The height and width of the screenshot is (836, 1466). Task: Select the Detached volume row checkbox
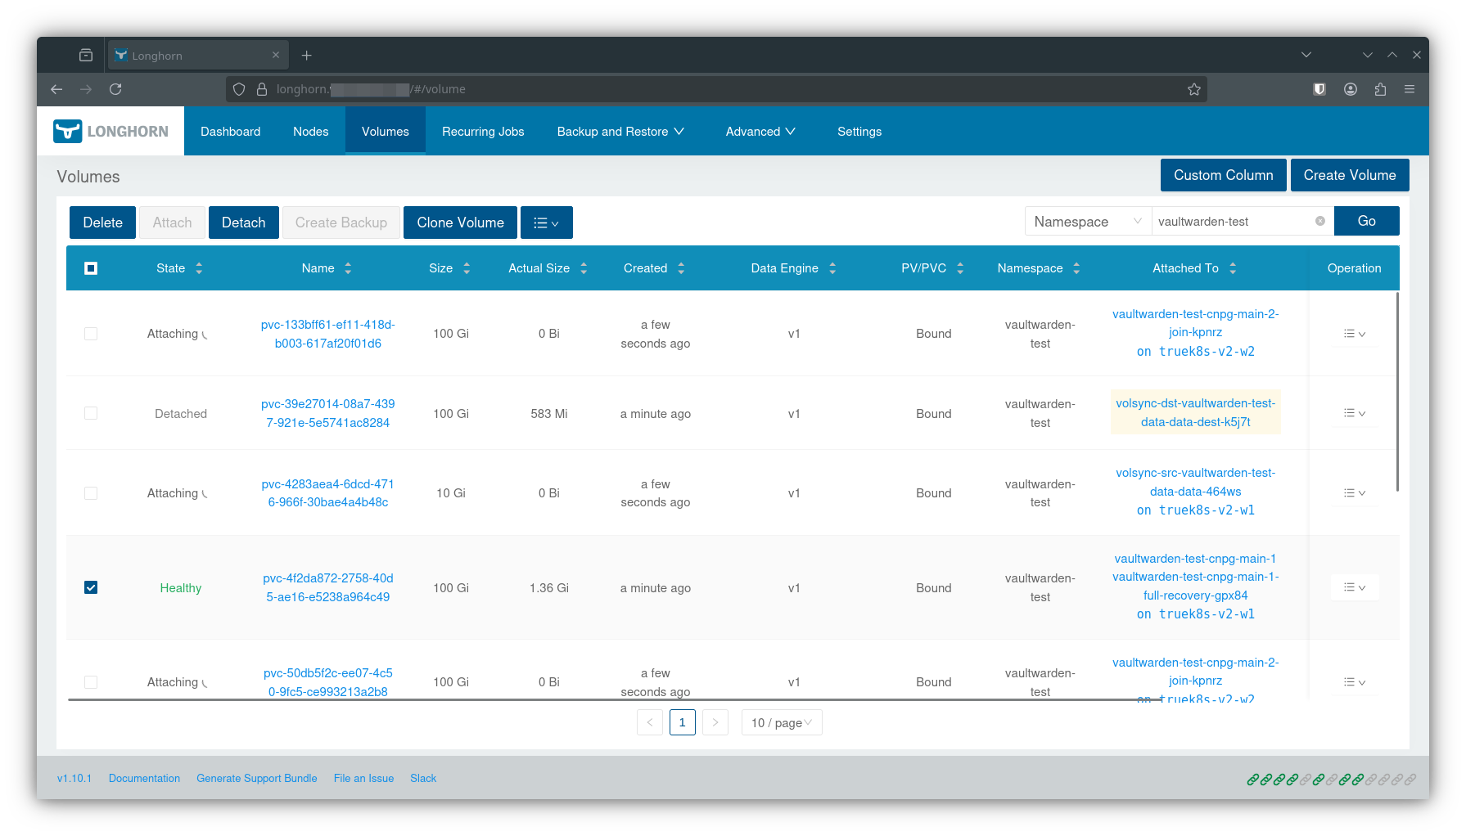tap(91, 413)
